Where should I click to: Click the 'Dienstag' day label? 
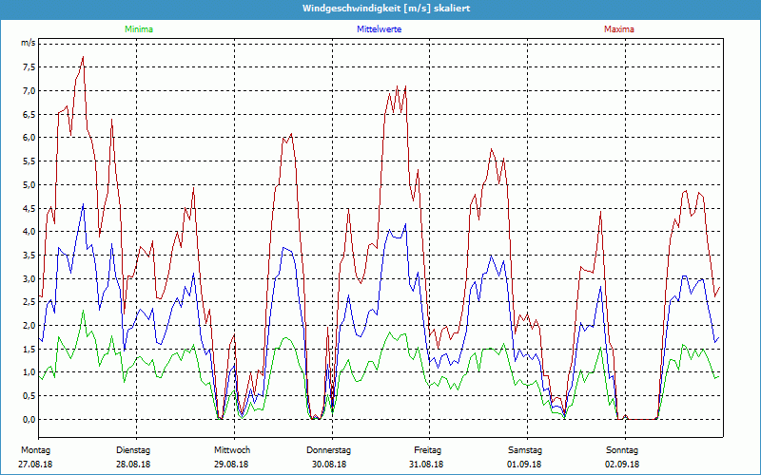[133, 450]
